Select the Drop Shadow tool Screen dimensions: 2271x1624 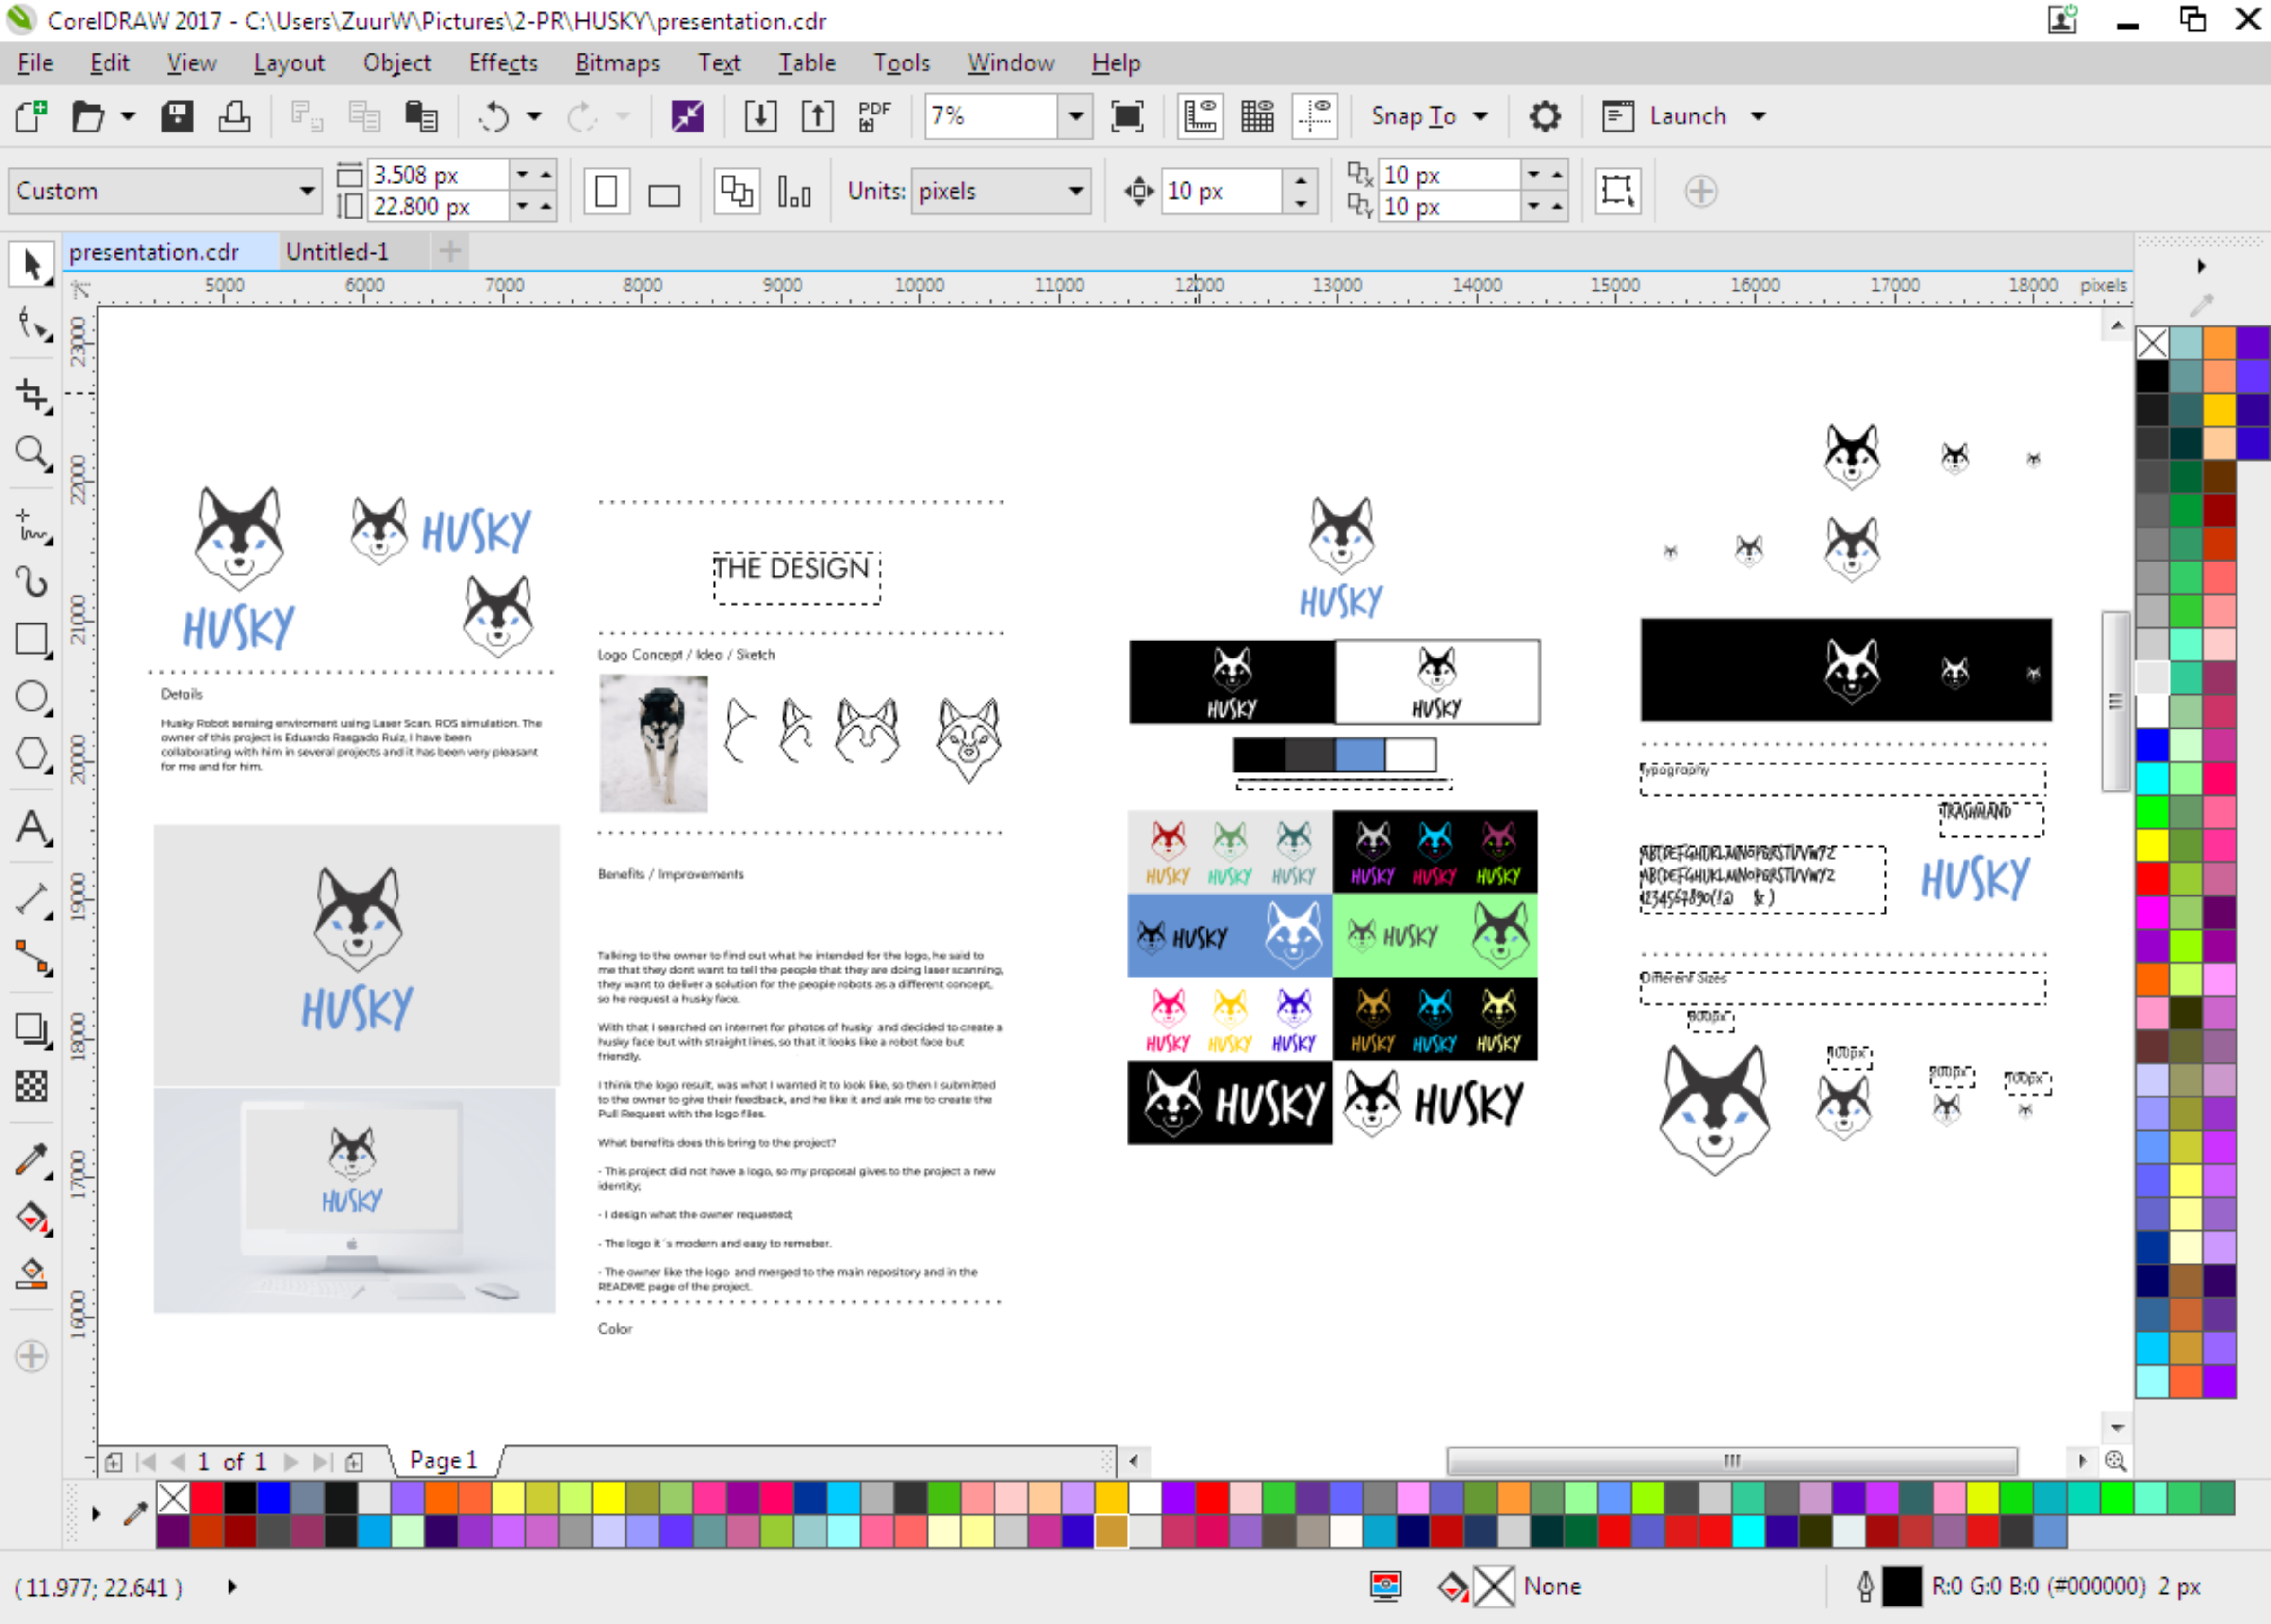point(31,1028)
